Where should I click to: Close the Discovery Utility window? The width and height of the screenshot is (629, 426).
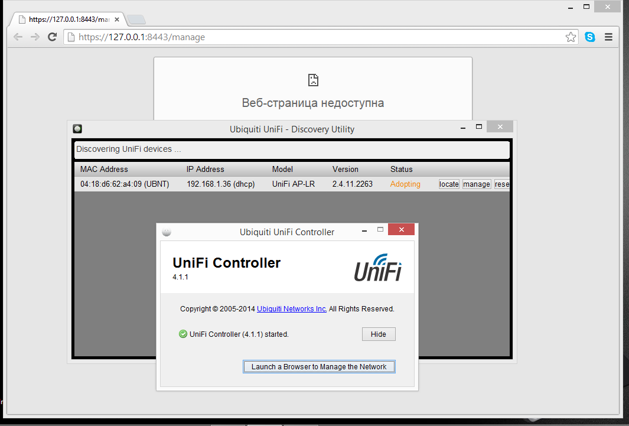[500, 127]
